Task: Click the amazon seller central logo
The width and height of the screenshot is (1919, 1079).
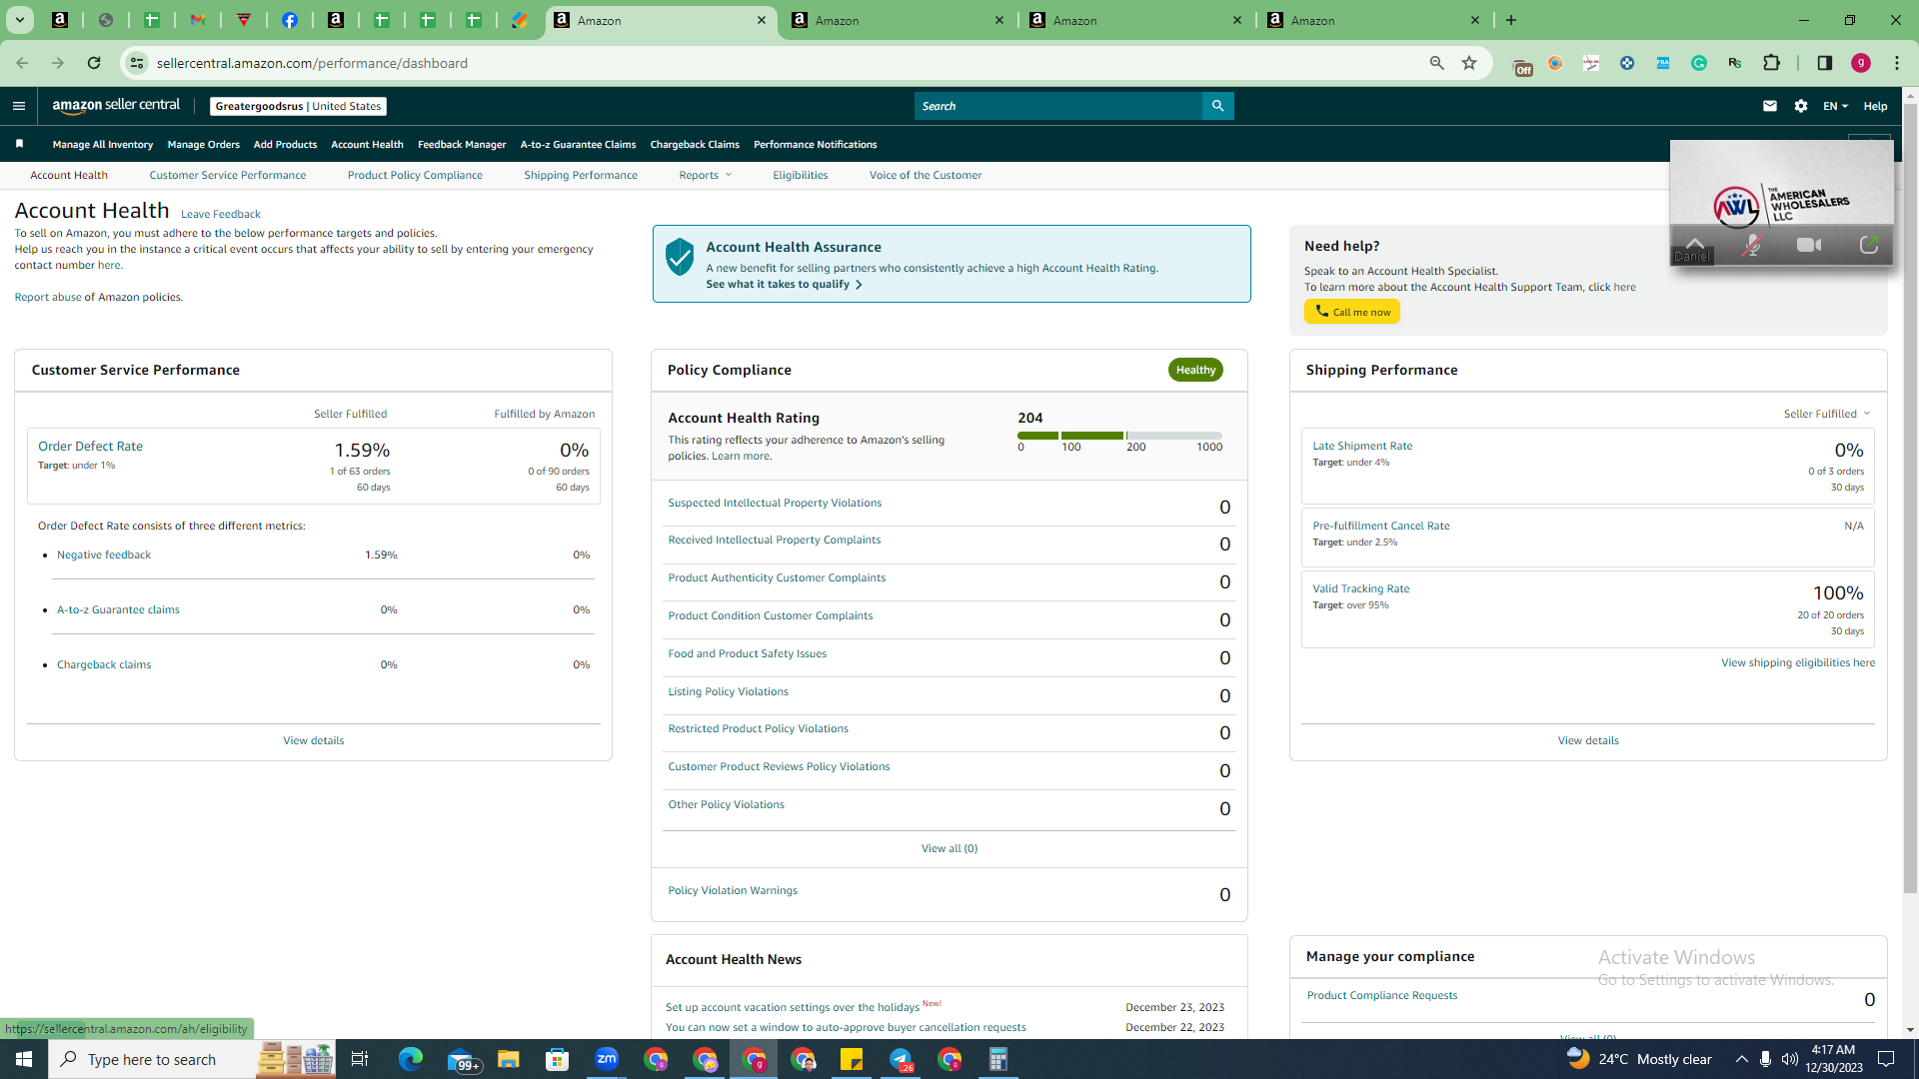Action: point(116,106)
